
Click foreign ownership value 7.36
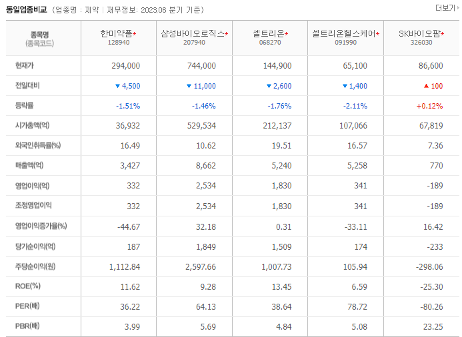pyautogui.click(x=435, y=146)
